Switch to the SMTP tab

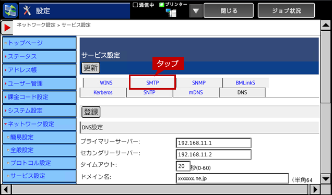[x=152, y=83]
